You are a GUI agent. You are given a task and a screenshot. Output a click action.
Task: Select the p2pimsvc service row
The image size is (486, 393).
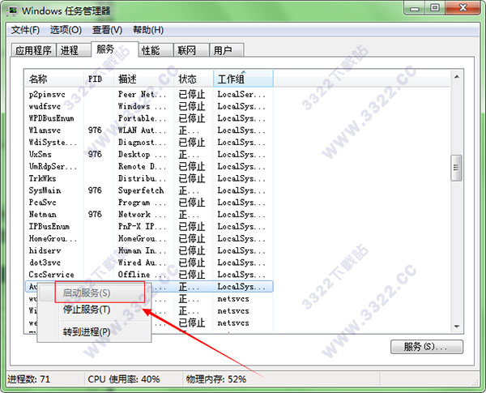coord(149,94)
